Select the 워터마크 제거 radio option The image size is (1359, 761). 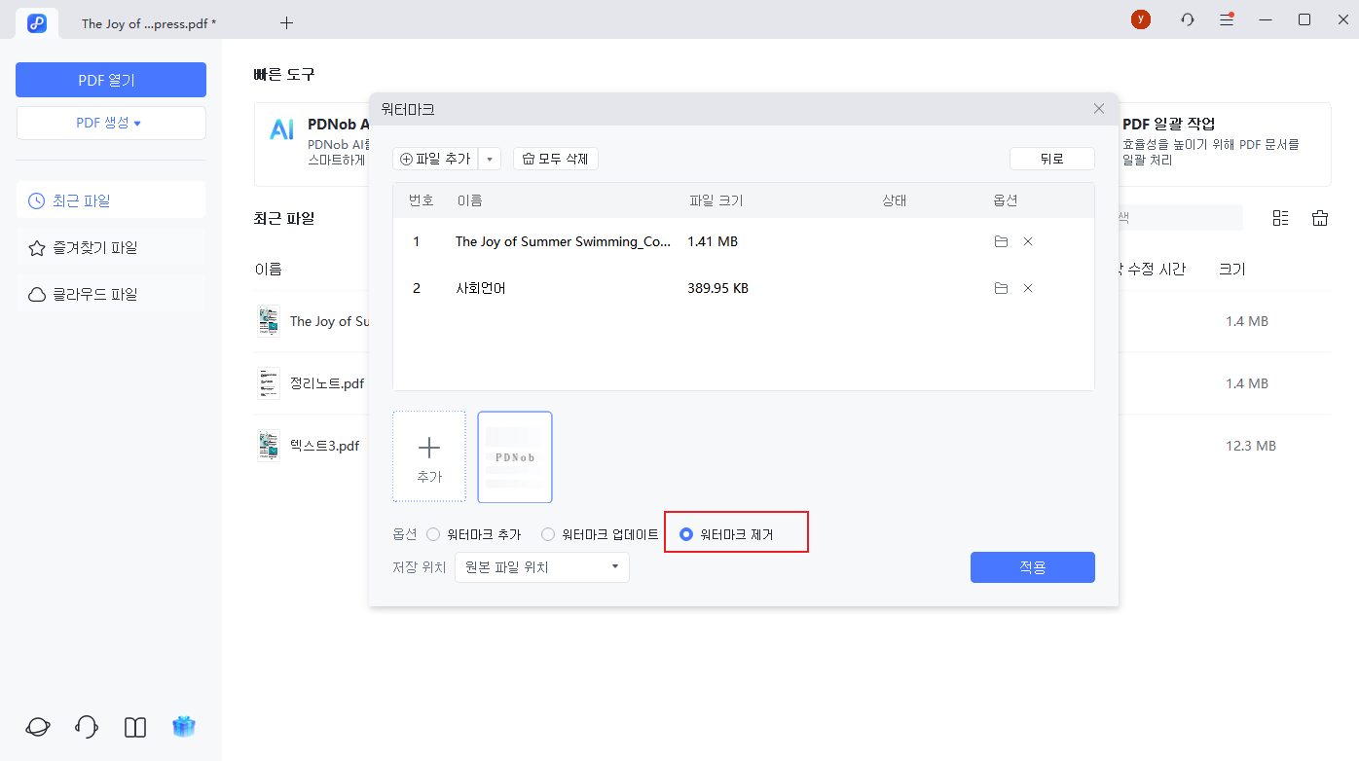[x=688, y=533]
